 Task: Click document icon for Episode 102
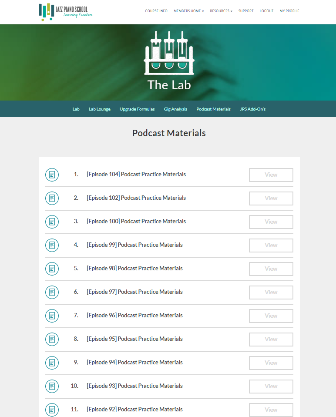click(52, 198)
